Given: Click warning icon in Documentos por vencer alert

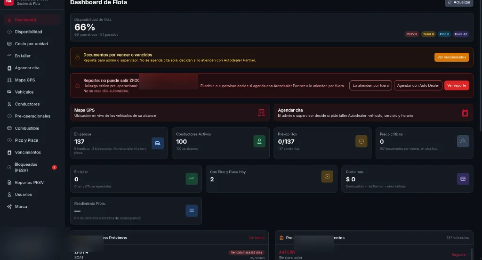Looking at the screenshot, I should [78, 57].
